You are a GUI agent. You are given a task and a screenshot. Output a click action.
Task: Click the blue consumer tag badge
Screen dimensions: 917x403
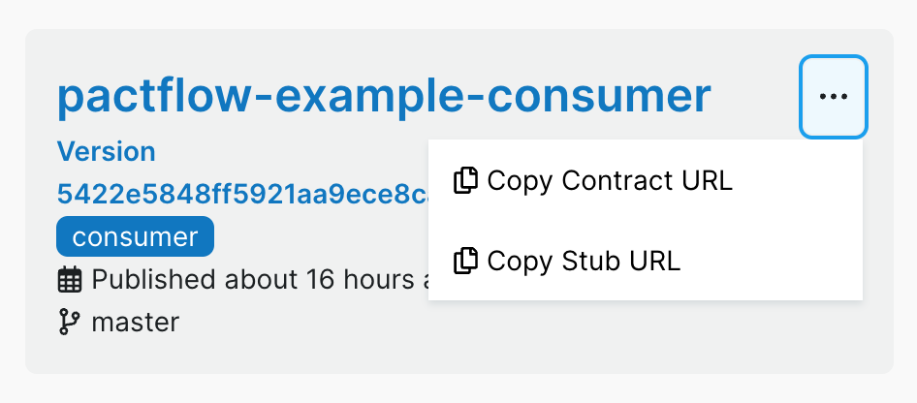[x=135, y=236]
